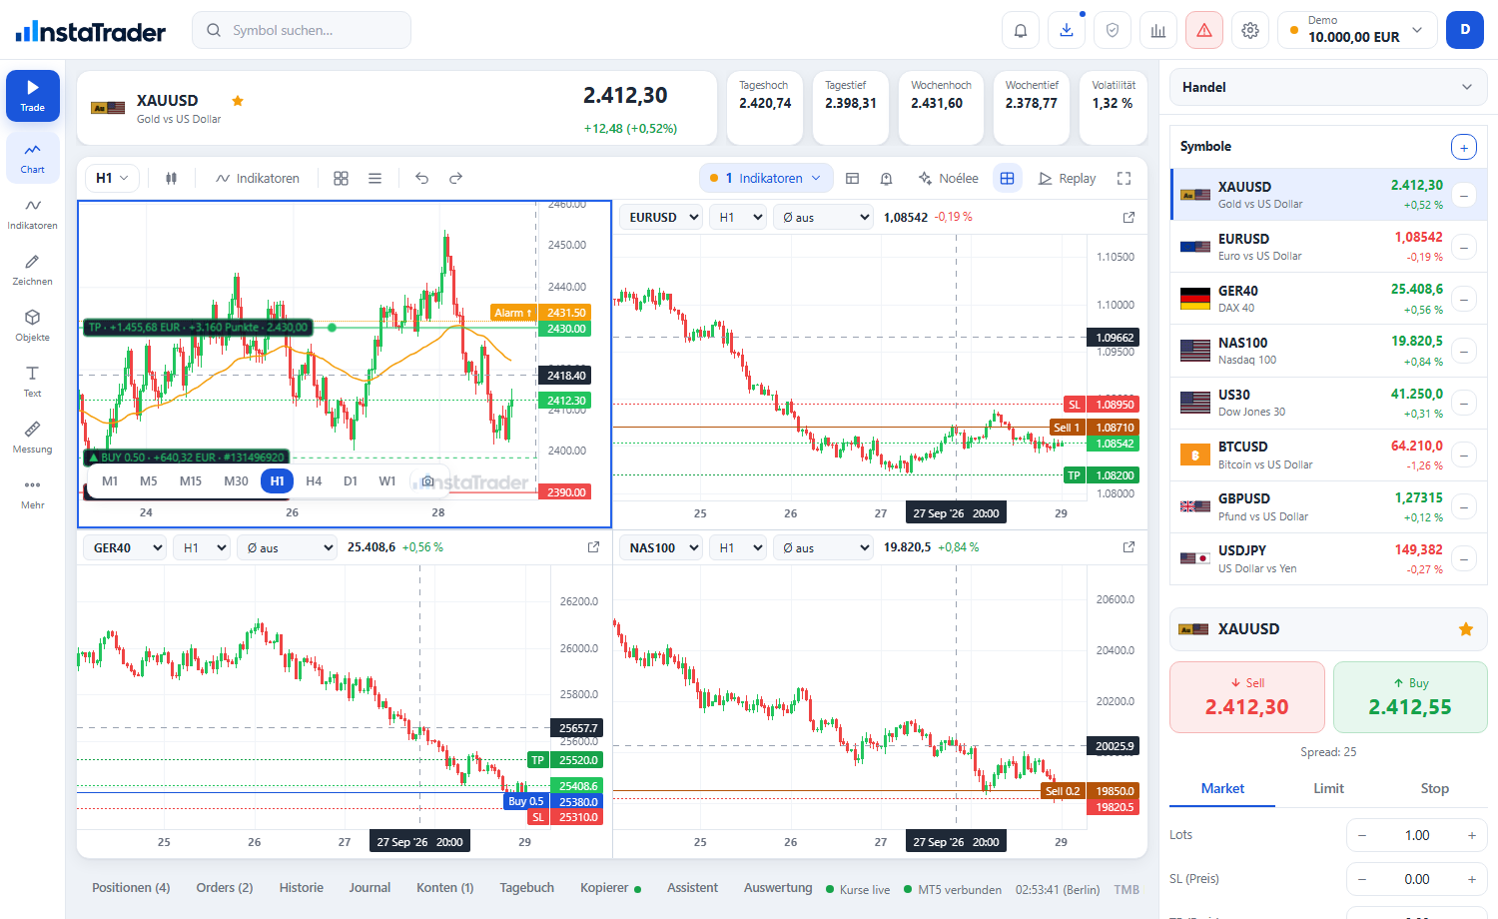Click the undo arrow in chart toolbar
This screenshot has width=1498, height=919.
(x=422, y=178)
